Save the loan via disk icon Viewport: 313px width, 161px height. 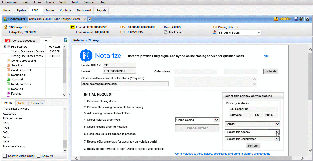(x=296, y=19)
